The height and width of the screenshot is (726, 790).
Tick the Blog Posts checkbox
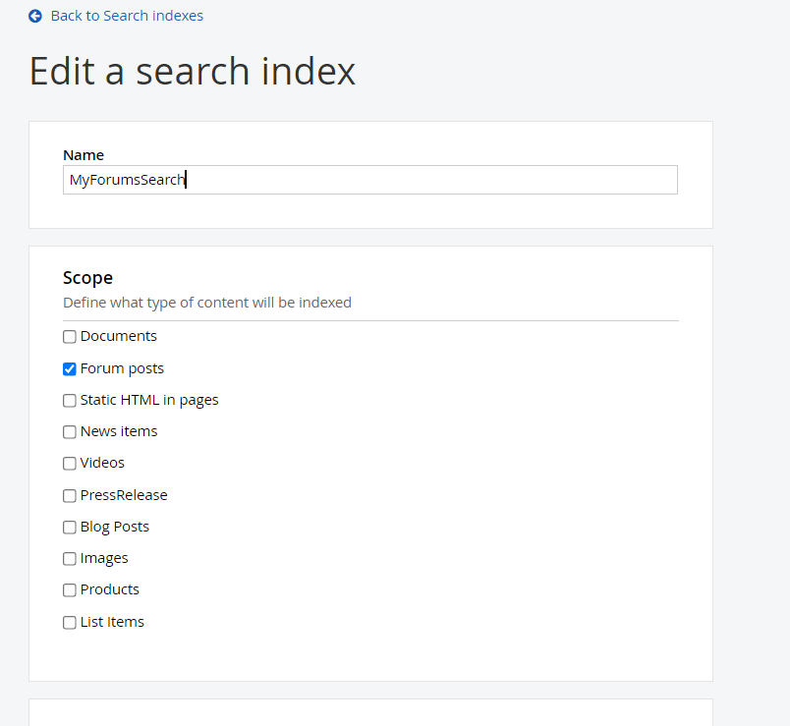pos(70,528)
